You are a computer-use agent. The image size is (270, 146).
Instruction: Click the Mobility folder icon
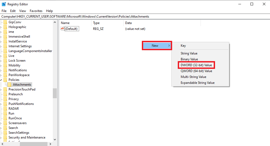[x=5, y=65]
